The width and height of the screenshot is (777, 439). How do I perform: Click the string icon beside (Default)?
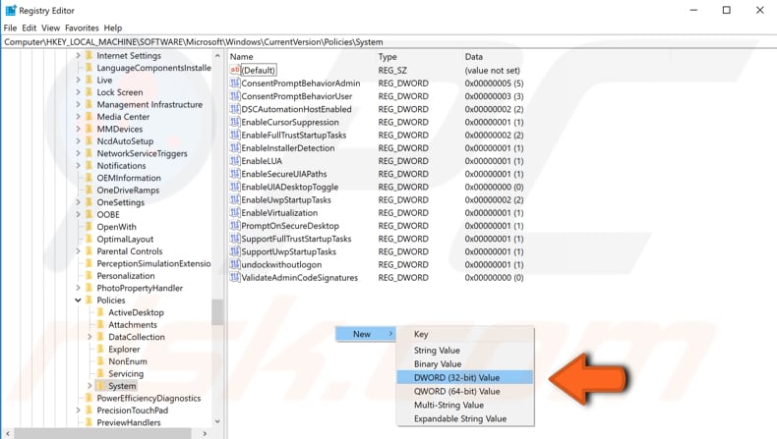coord(235,70)
